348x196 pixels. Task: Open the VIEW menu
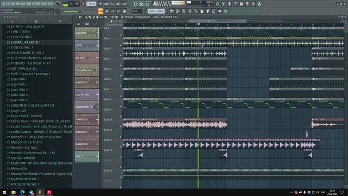29,4
